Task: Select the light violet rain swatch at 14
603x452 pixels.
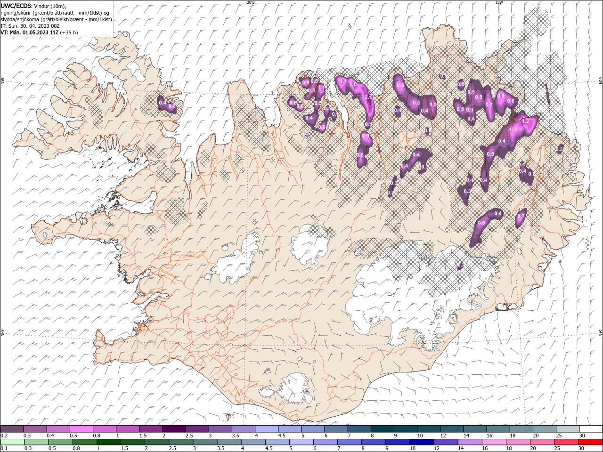Action: click(x=470, y=442)
